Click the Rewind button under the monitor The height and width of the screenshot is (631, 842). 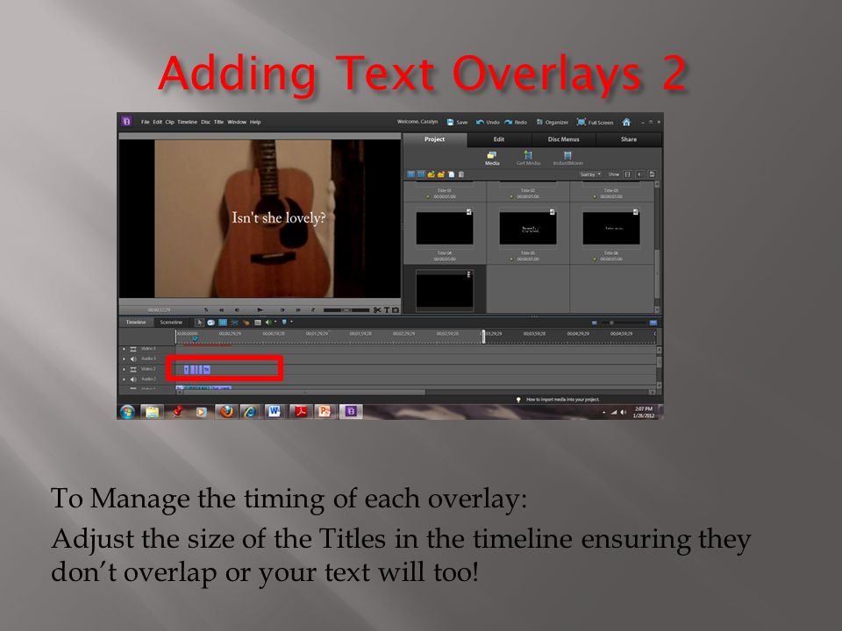221,310
